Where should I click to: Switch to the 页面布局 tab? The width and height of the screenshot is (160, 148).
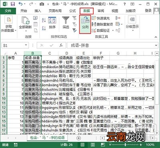pos(55,11)
